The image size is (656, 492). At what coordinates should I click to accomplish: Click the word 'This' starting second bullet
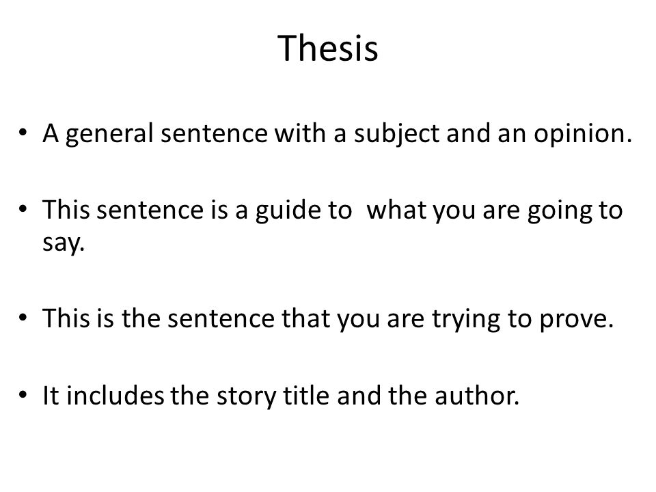pos(66,210)
